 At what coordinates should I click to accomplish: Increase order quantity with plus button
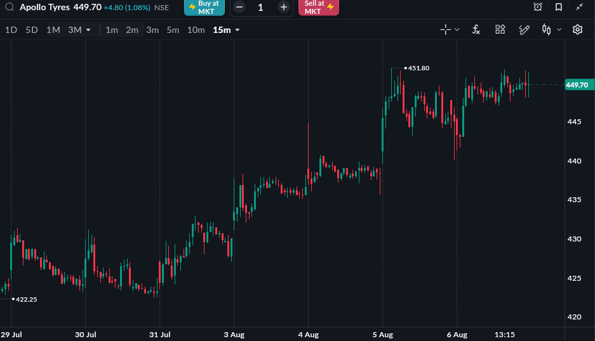pyautogui.click(x=283, y=7)
